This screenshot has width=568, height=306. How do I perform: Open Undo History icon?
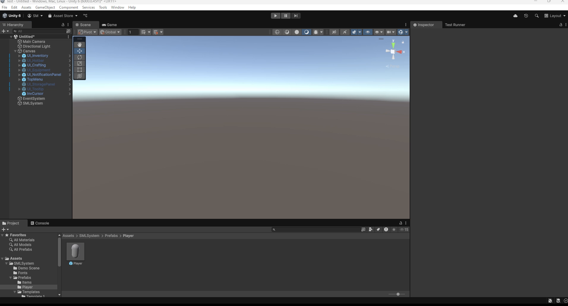point(526,16)
